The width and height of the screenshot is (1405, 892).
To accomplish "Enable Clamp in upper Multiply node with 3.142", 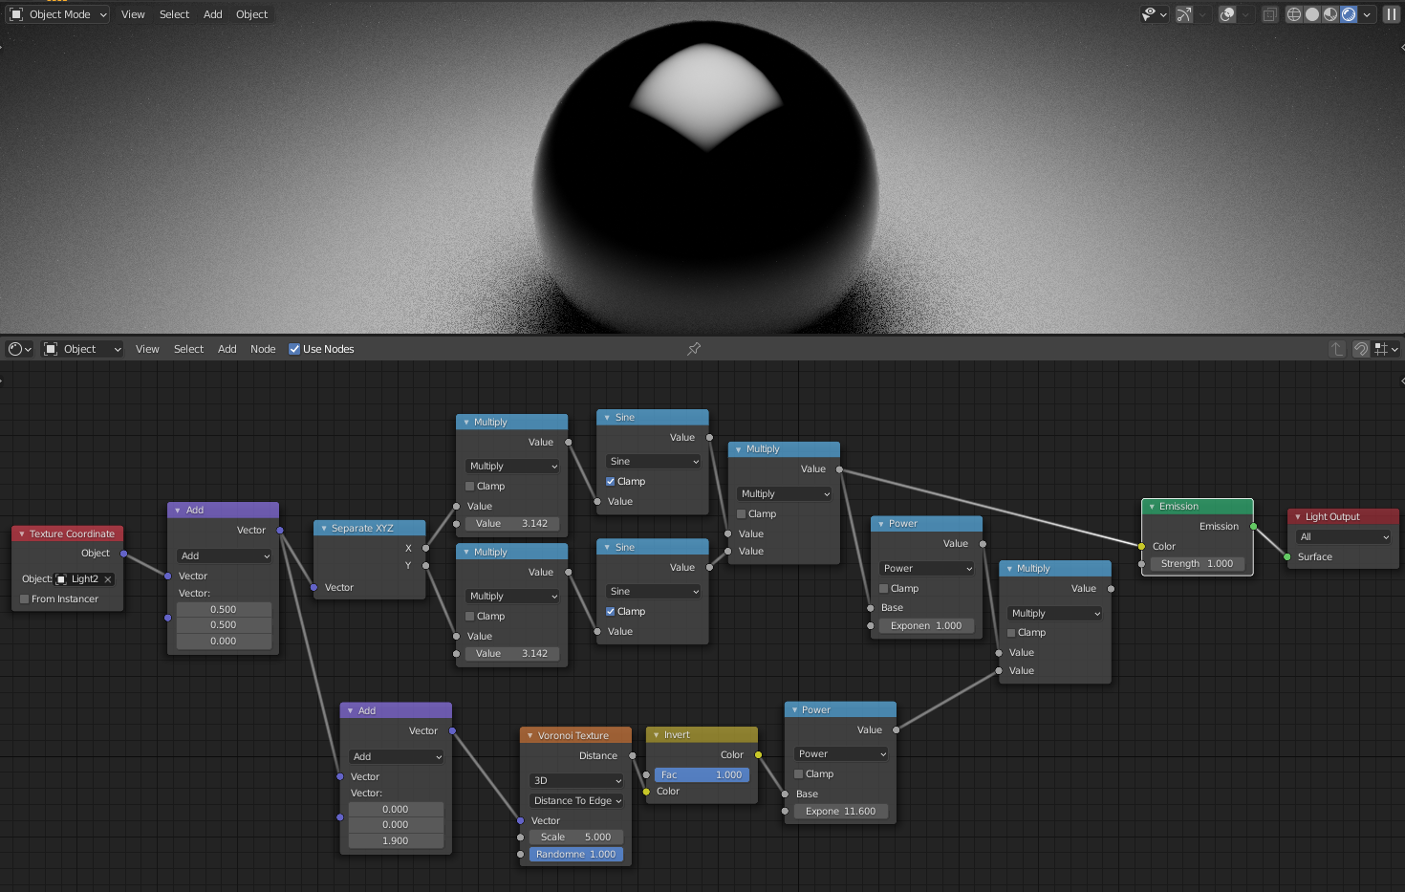I will click(x=470, y=487).
